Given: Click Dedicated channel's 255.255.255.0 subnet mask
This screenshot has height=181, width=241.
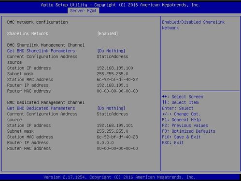Looking at the screenshot, I should point(113,131).
